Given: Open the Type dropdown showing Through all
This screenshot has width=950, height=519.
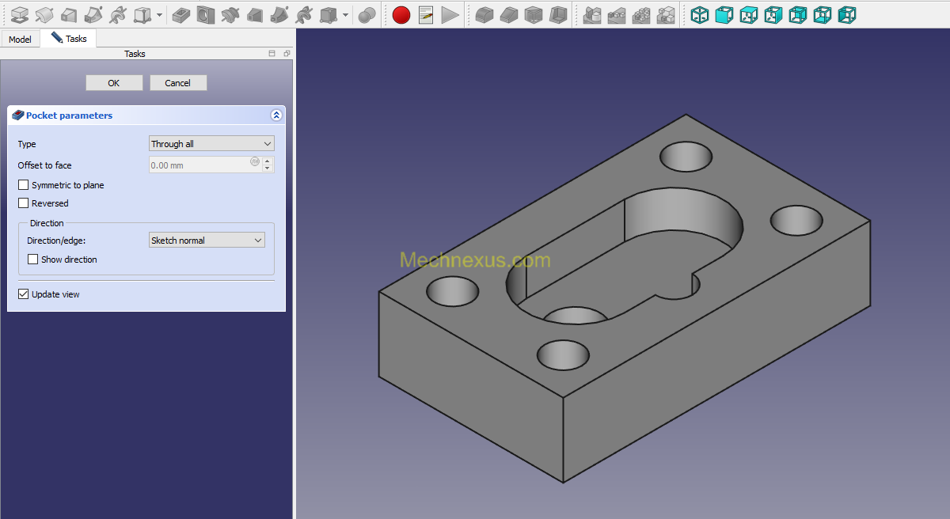Looking at the screenshot, I should 211,144.
